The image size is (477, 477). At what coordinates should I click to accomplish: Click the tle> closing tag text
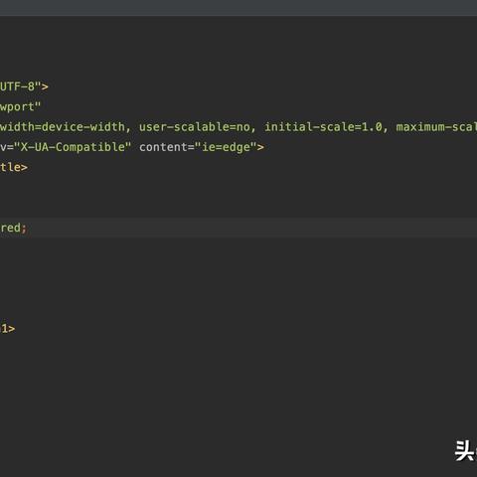(14, 167)
